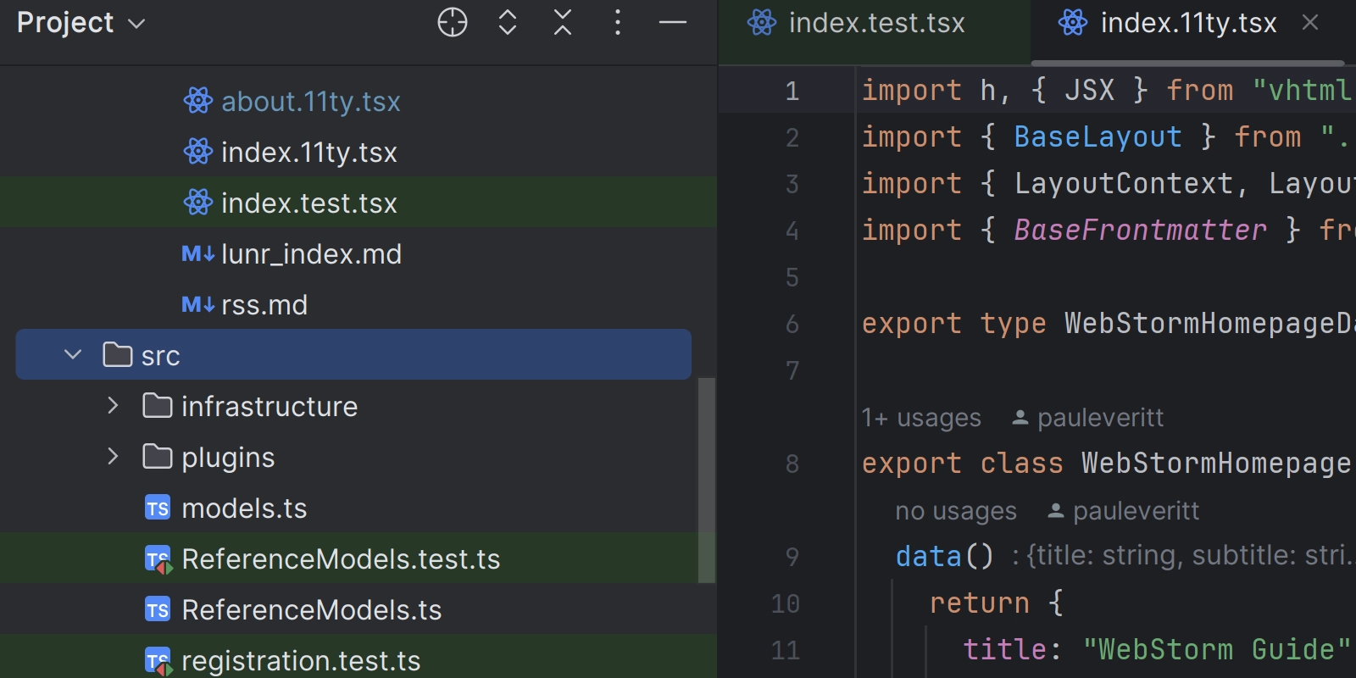Select lunr_index.md in the project tree

click(311, 254)
